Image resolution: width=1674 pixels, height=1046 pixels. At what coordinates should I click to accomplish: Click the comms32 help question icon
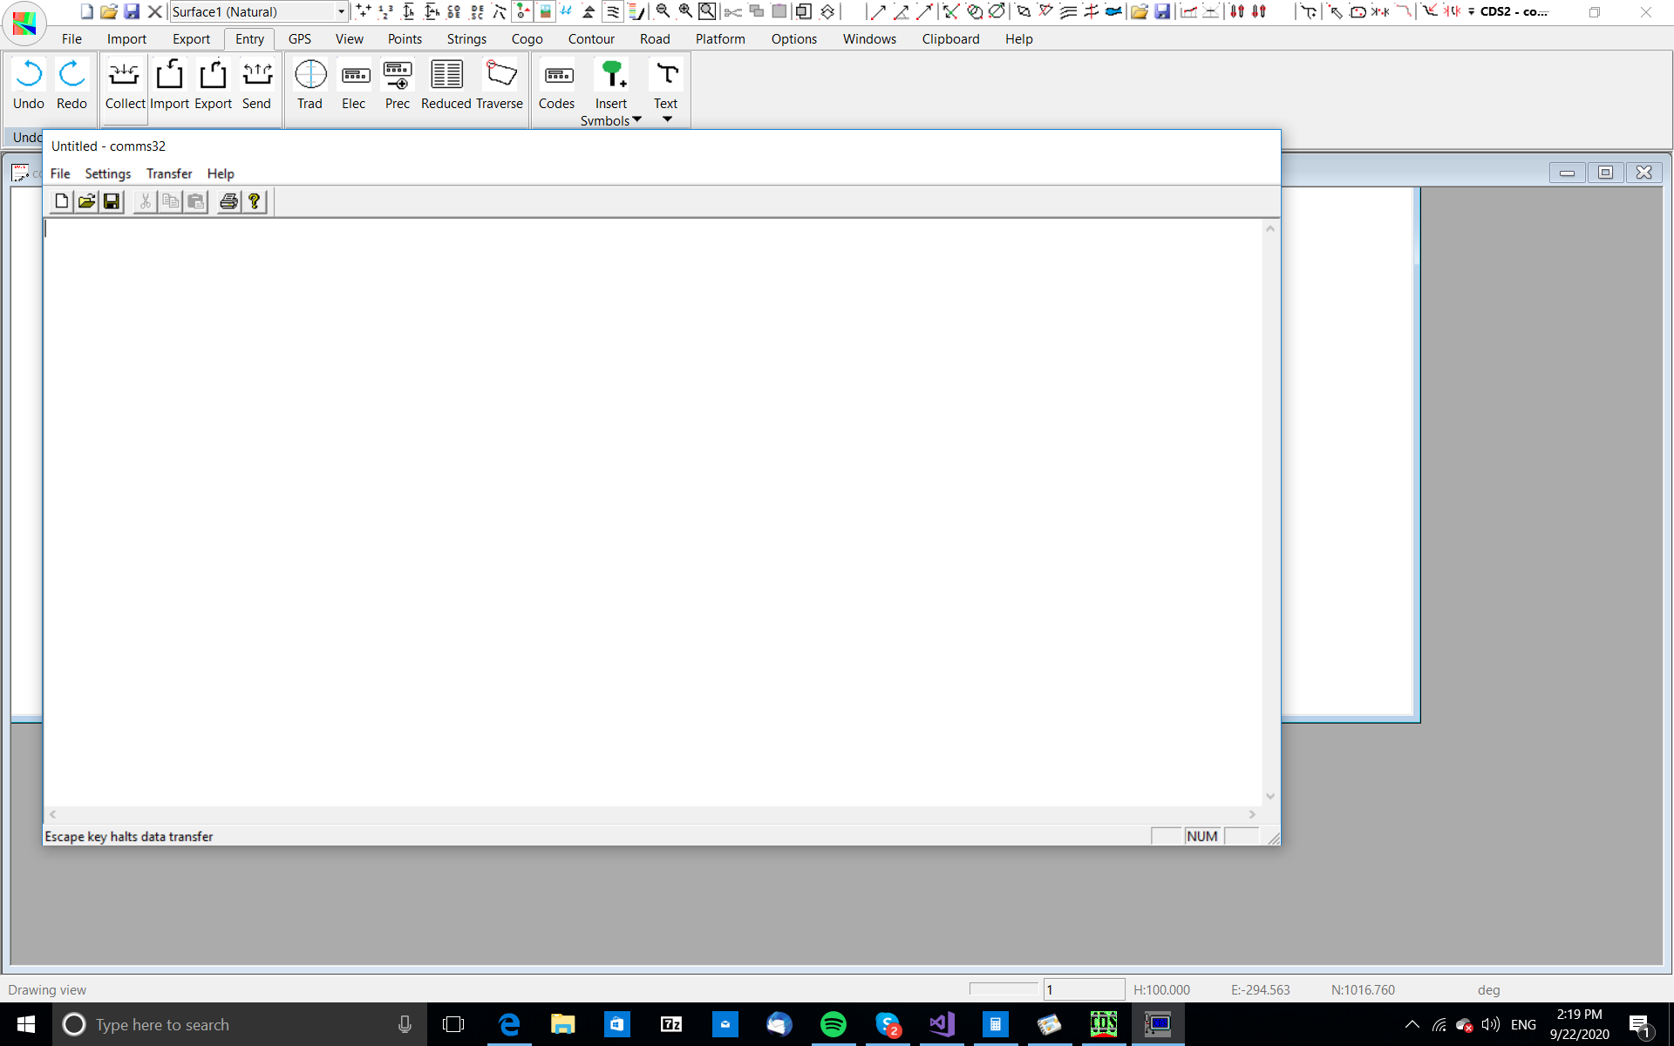pos(254,201)
